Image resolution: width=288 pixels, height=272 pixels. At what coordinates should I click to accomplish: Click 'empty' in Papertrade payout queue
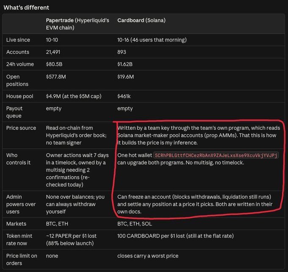point(54,108)
